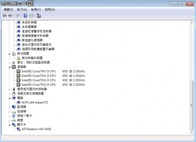Click the Back arrow toolbar button

(x=5, y=16)
